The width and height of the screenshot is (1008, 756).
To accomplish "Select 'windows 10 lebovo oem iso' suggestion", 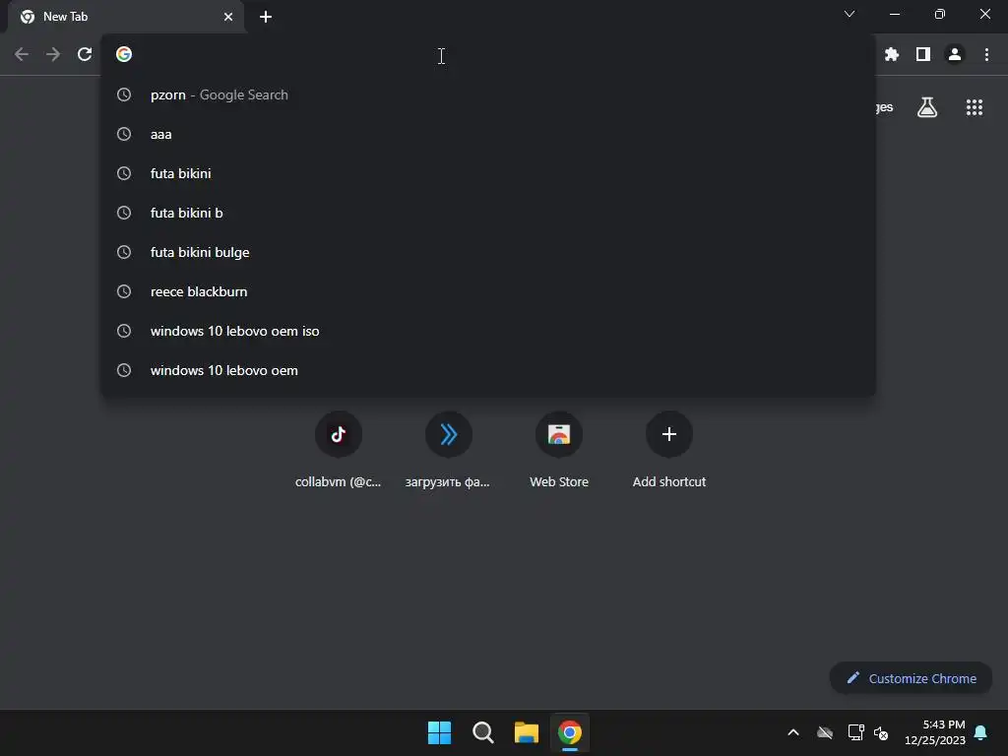I will pos(488,331).
